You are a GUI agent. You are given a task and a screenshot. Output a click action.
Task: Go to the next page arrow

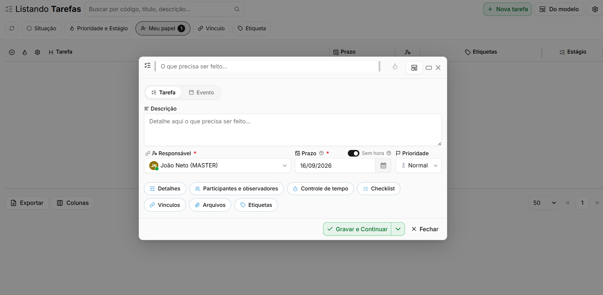[597, 203]
